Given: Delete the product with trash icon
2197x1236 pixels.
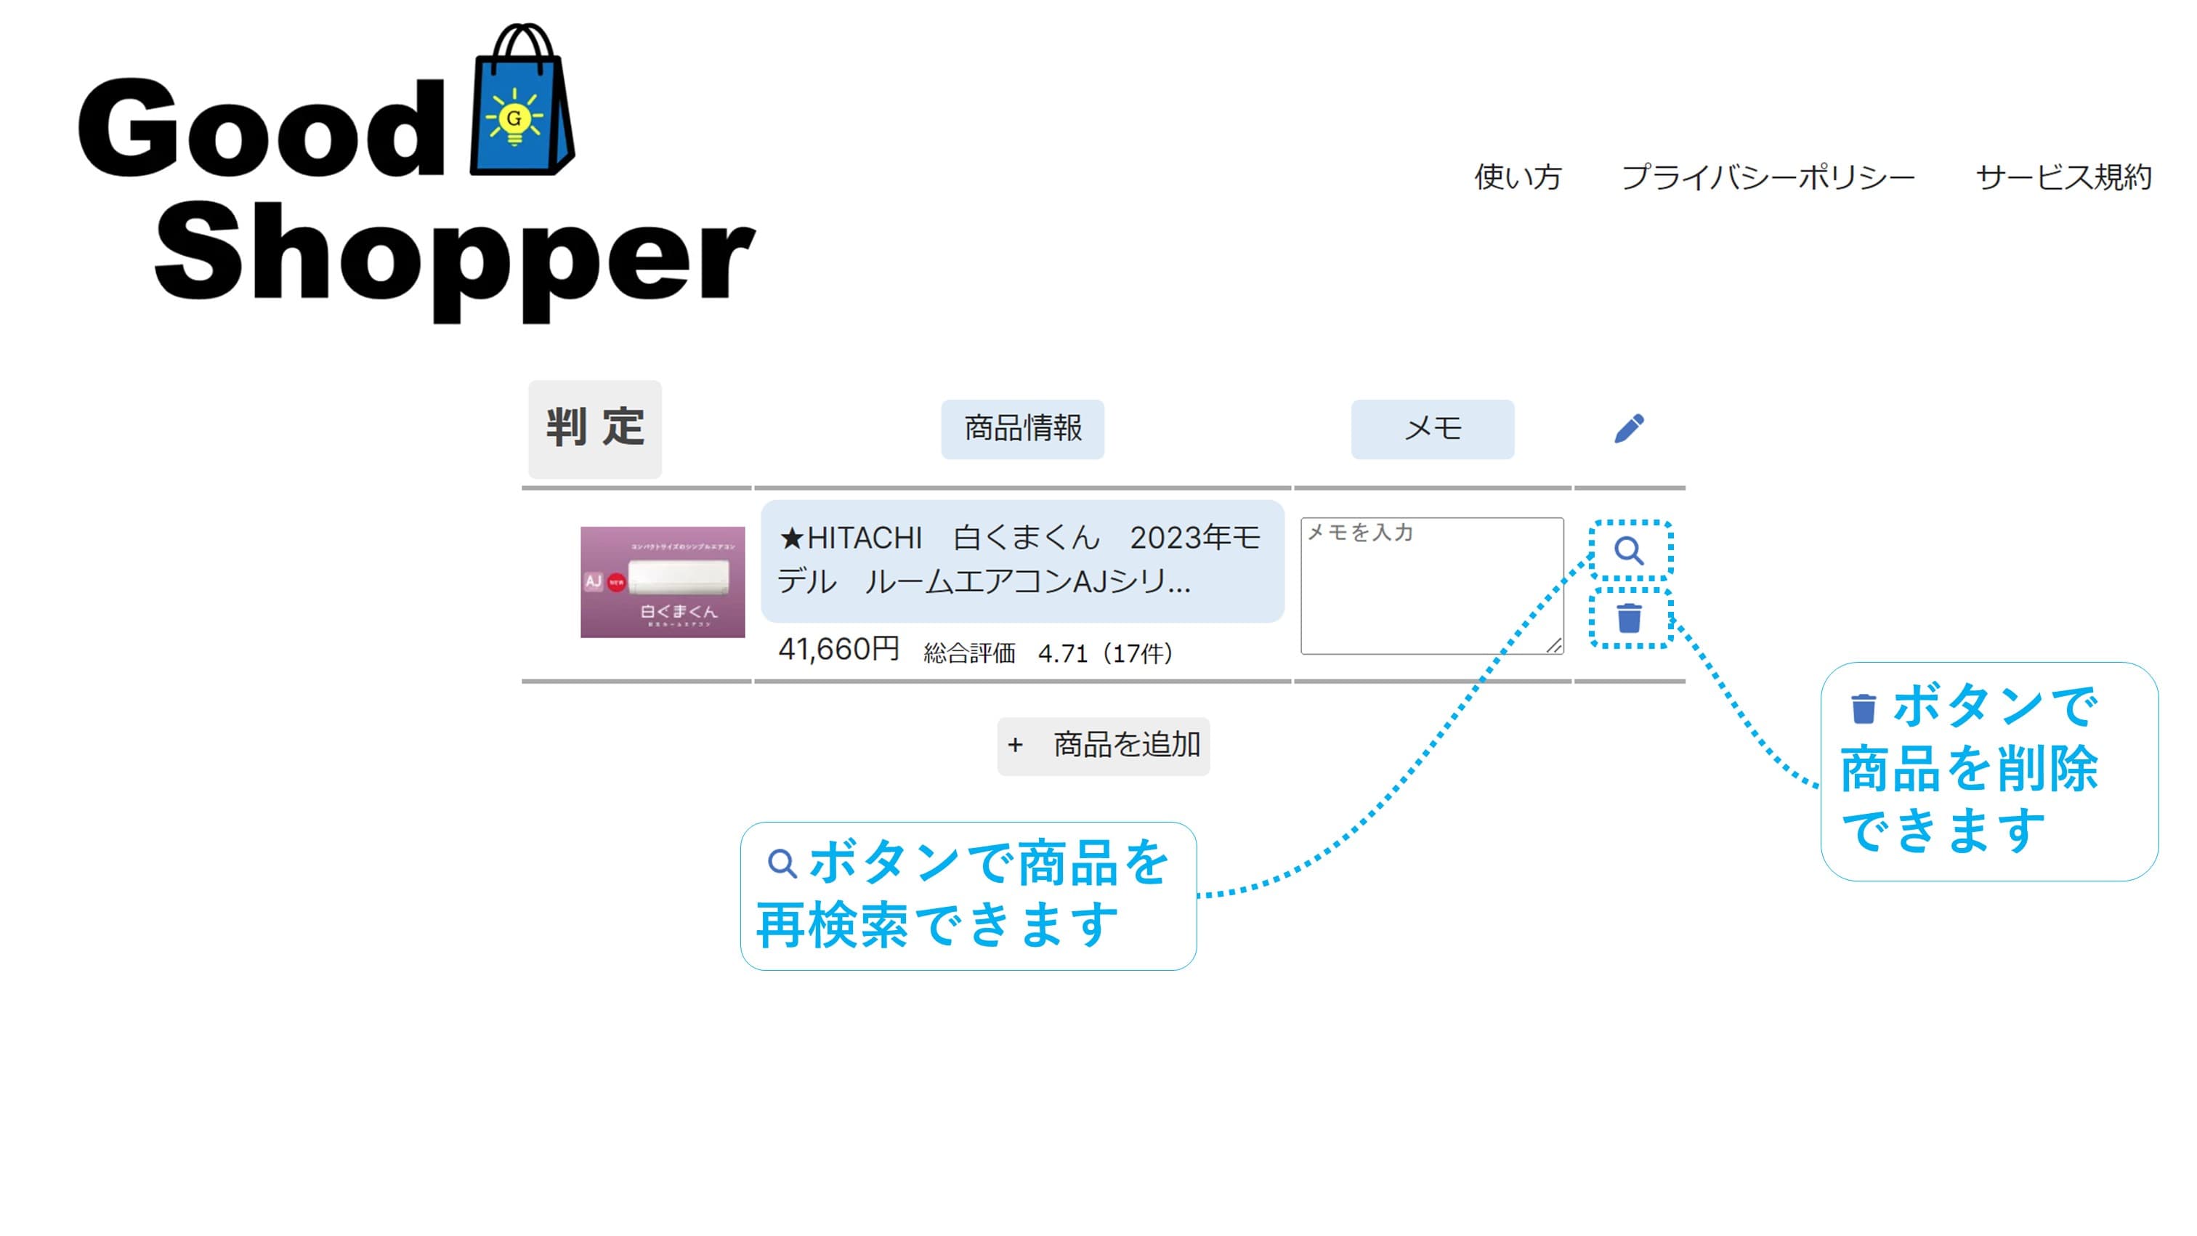Looking at the screenshot, I should click(1629, 618).
